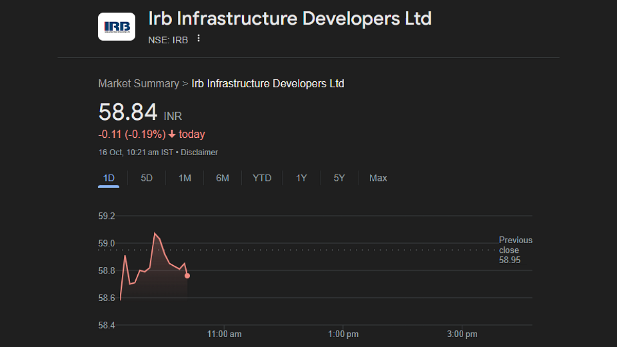This screenshot has height=347, width=617.
Task: Click the 59.0 y-axis label
Action: click(106, 243)
